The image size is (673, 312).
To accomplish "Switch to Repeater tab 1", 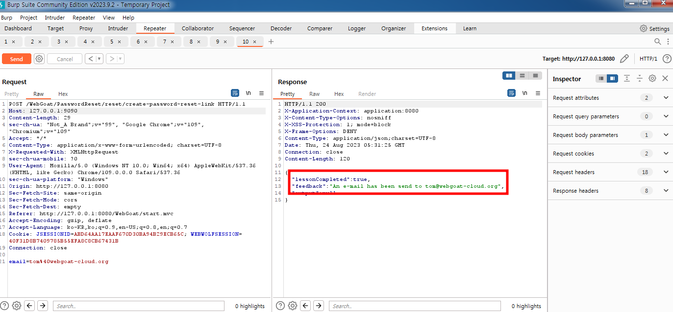I will coord(6,42).
